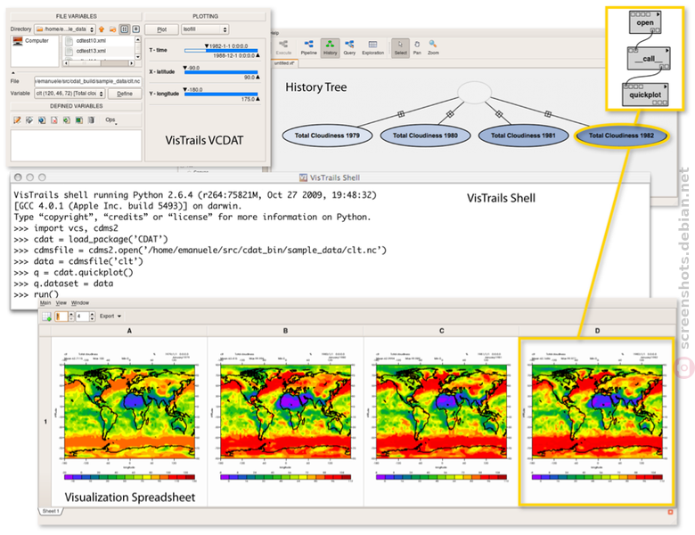The width and height of the screenshot is (695, 535).
Task: Click the Plot button
Action: pyautogui.click(x=162, y=29)
